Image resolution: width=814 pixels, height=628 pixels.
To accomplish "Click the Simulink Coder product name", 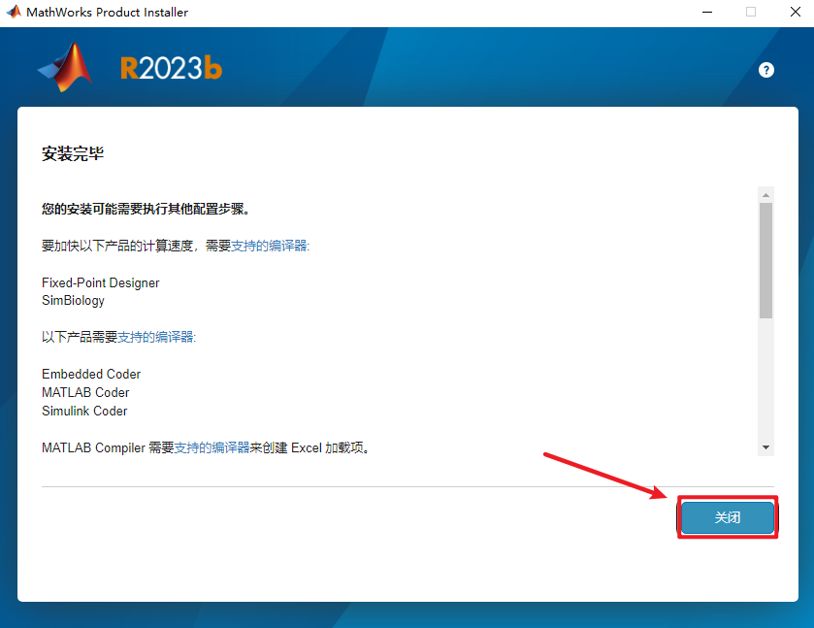I will tap(84, 411).
